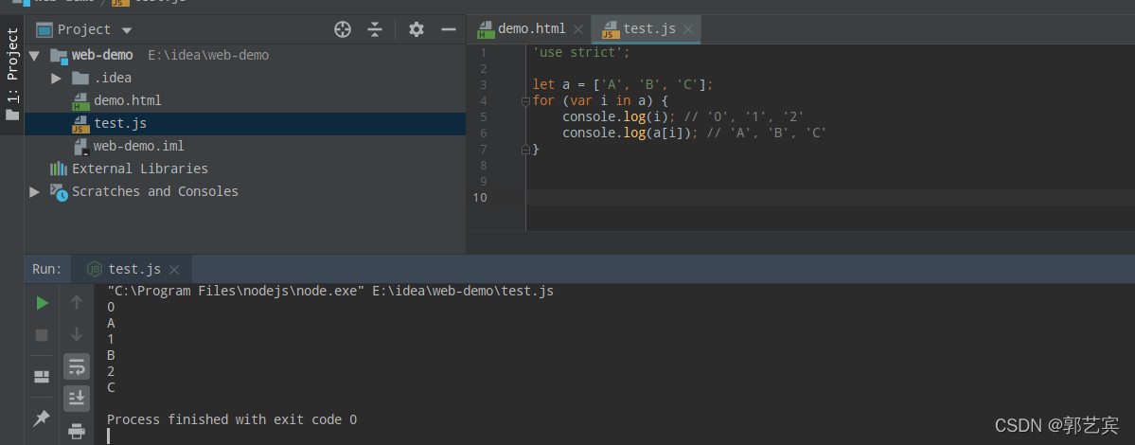Open the Project view dropdown
The image size is (1135, 445).
pos(127,30)
